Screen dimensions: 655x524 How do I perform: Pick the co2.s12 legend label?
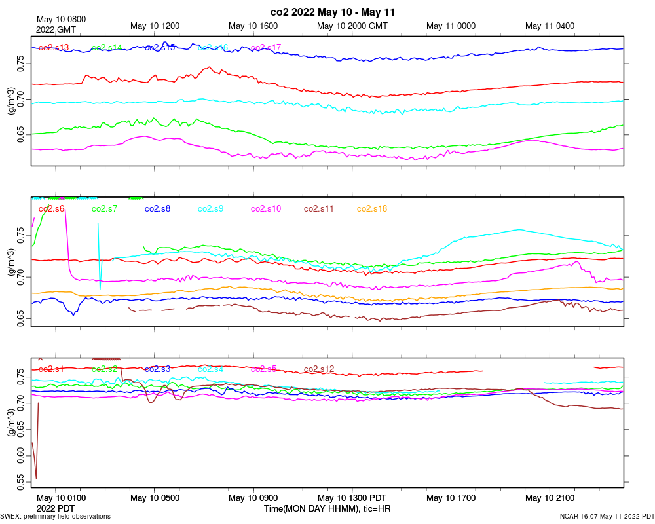coord(319,369)
